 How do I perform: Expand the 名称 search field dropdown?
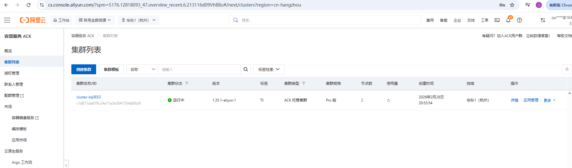[142, 69]
